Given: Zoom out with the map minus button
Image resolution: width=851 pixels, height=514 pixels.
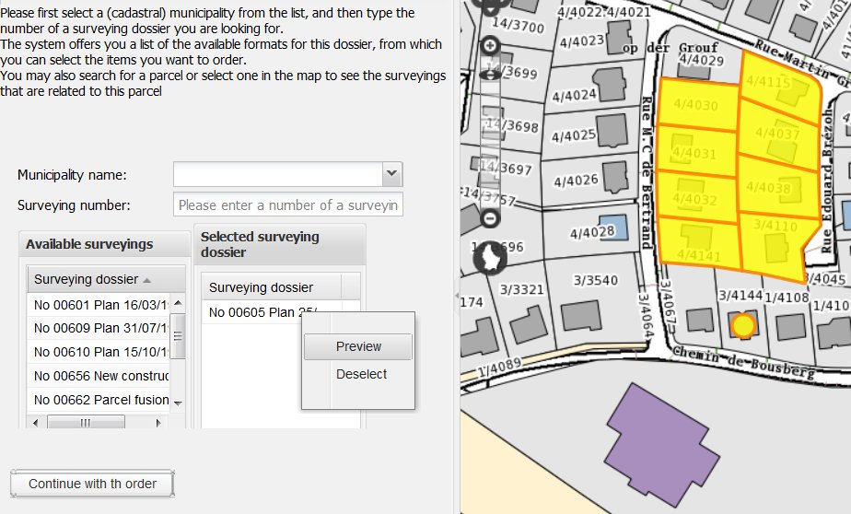Looking at the screenshot, I should pos(490,218).
